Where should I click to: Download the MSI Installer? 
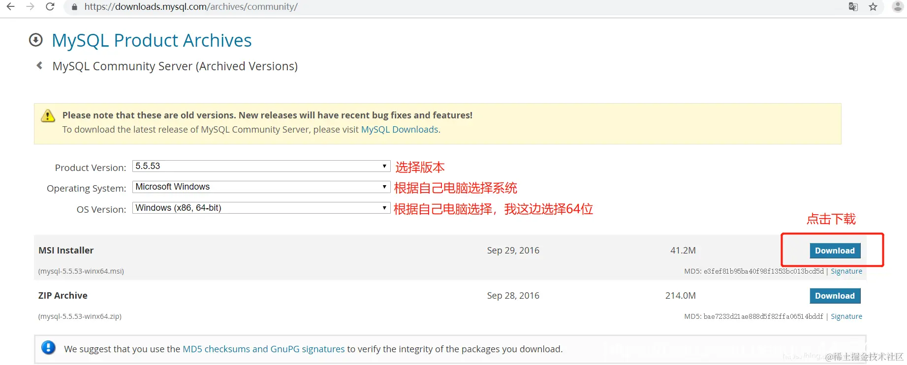(835, 251)
